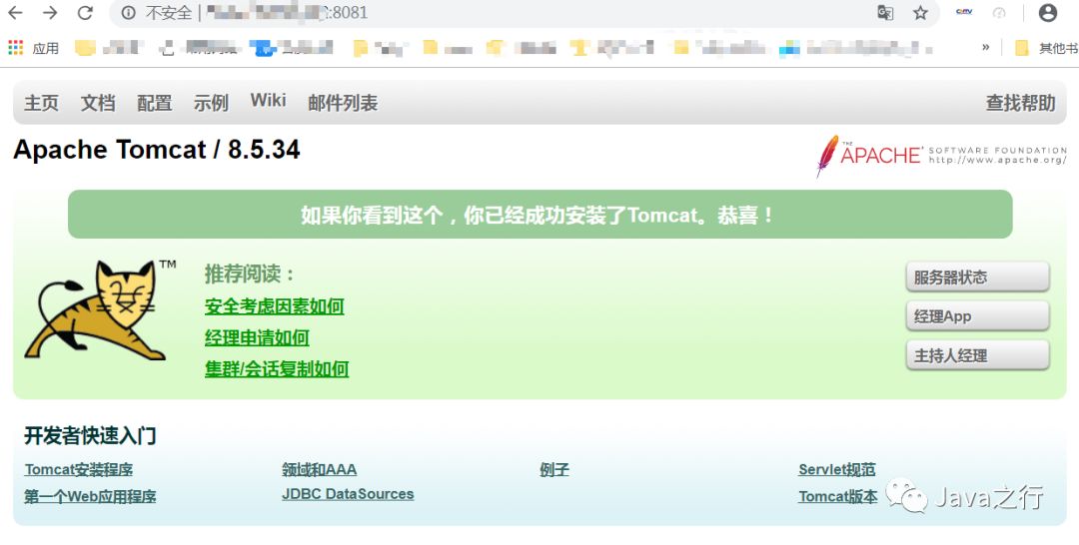Open the 其他书 bookmarks folder

[1046, 48]
